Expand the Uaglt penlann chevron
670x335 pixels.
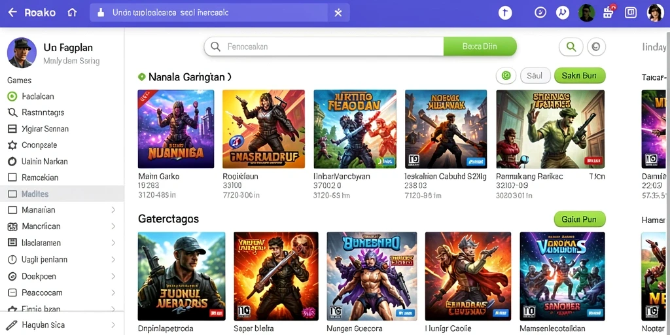pyautogui.click(x=113, y=259)
